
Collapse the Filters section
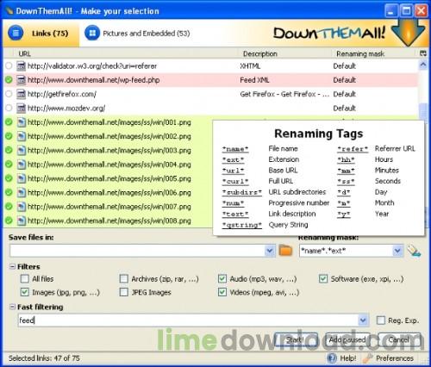(x=12, y=266)
